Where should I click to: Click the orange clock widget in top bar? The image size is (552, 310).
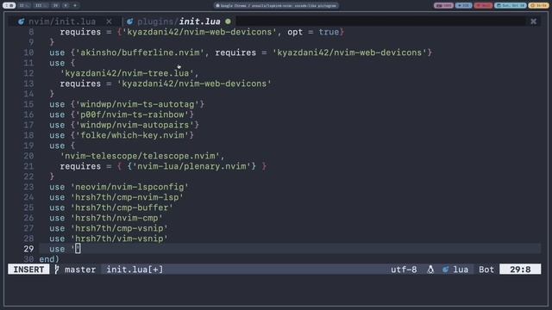538,5
